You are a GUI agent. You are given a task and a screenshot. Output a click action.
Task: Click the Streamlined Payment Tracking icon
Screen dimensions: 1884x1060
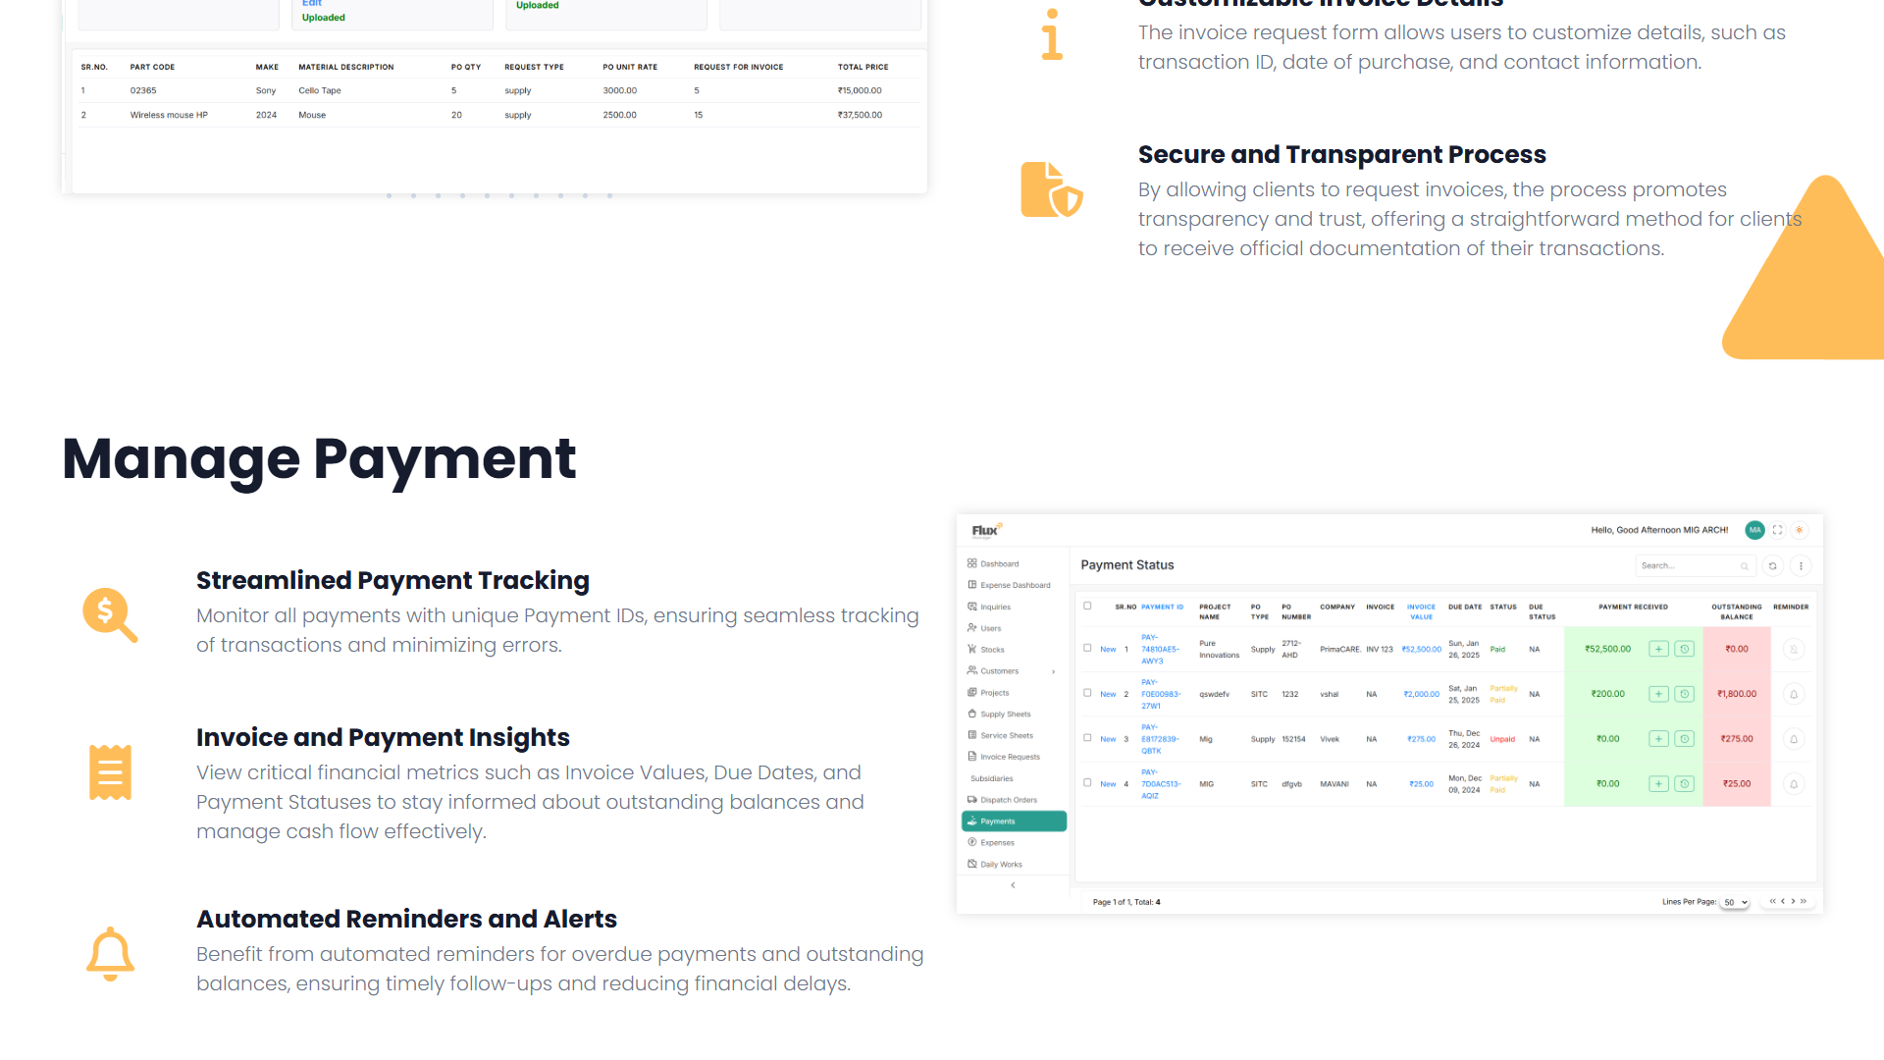(110, 615)
